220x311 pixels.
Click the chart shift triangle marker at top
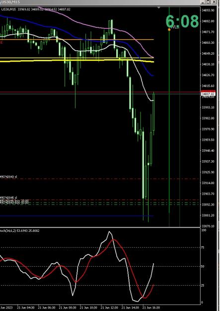click(x=159, y=8)
